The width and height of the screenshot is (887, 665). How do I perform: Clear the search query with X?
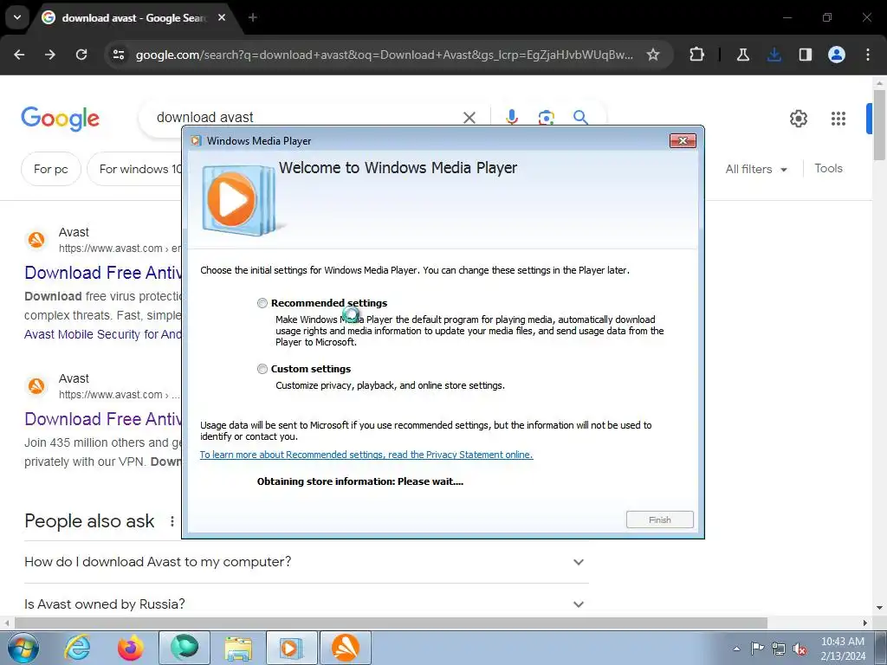469,118
